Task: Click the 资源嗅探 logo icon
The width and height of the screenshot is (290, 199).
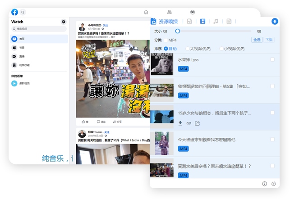Action: (153, 22)
